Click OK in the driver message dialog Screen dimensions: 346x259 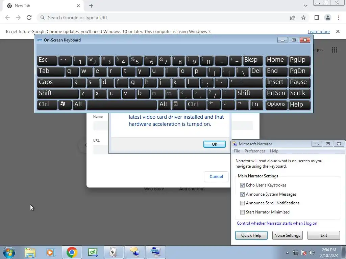click(214, 144)
